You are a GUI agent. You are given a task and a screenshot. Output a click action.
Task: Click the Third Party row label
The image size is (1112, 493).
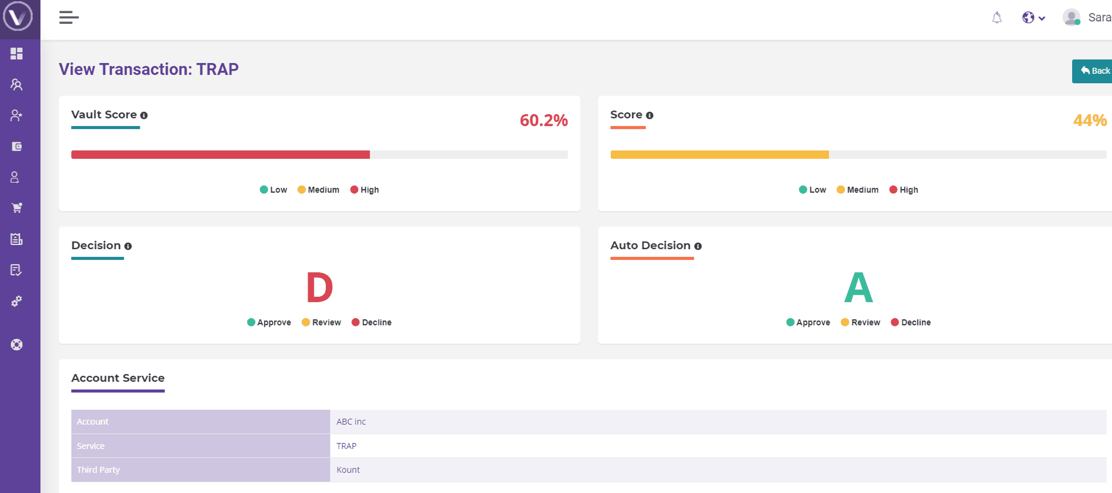tap(98, 470)
